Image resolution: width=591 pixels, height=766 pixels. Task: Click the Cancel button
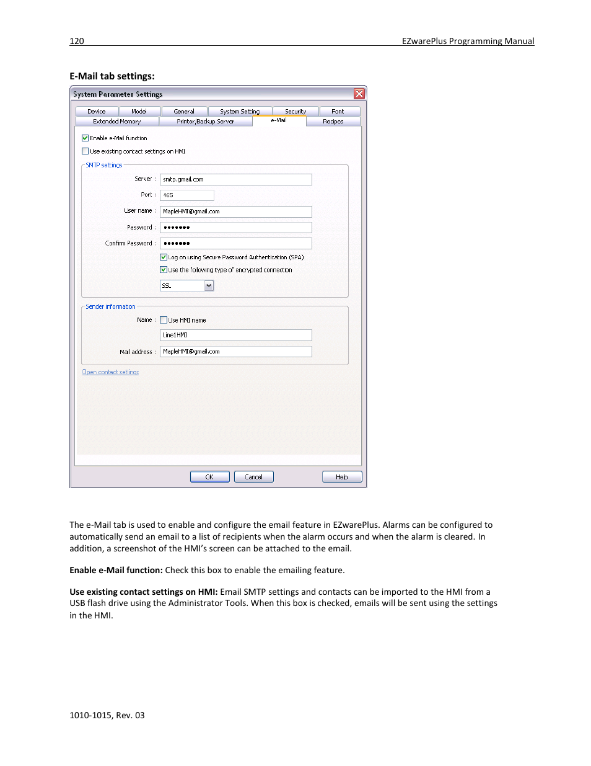pos(254,477)
